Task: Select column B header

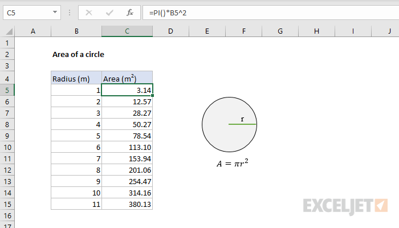Action: [x=76, y=31]
